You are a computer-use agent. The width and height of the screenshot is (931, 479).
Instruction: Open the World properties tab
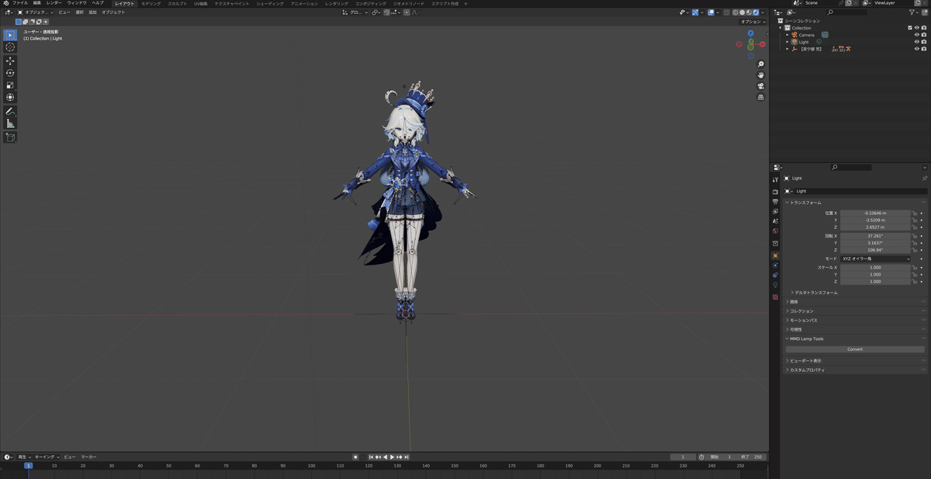tap(775, 231)
